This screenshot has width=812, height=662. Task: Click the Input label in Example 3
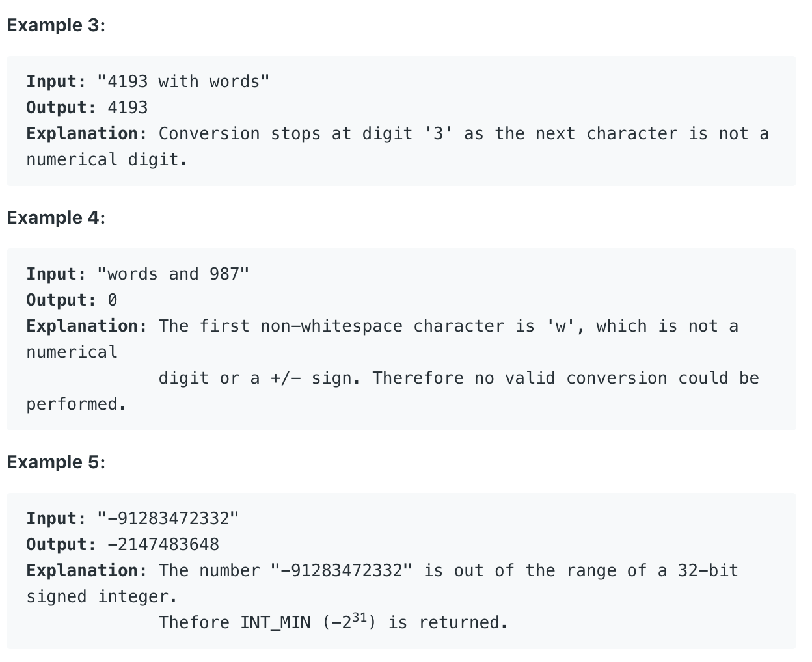pyautogui.click(x=56, y=82)
